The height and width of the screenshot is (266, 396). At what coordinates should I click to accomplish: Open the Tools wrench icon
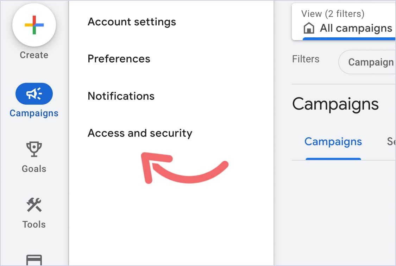tap(34, 205)
